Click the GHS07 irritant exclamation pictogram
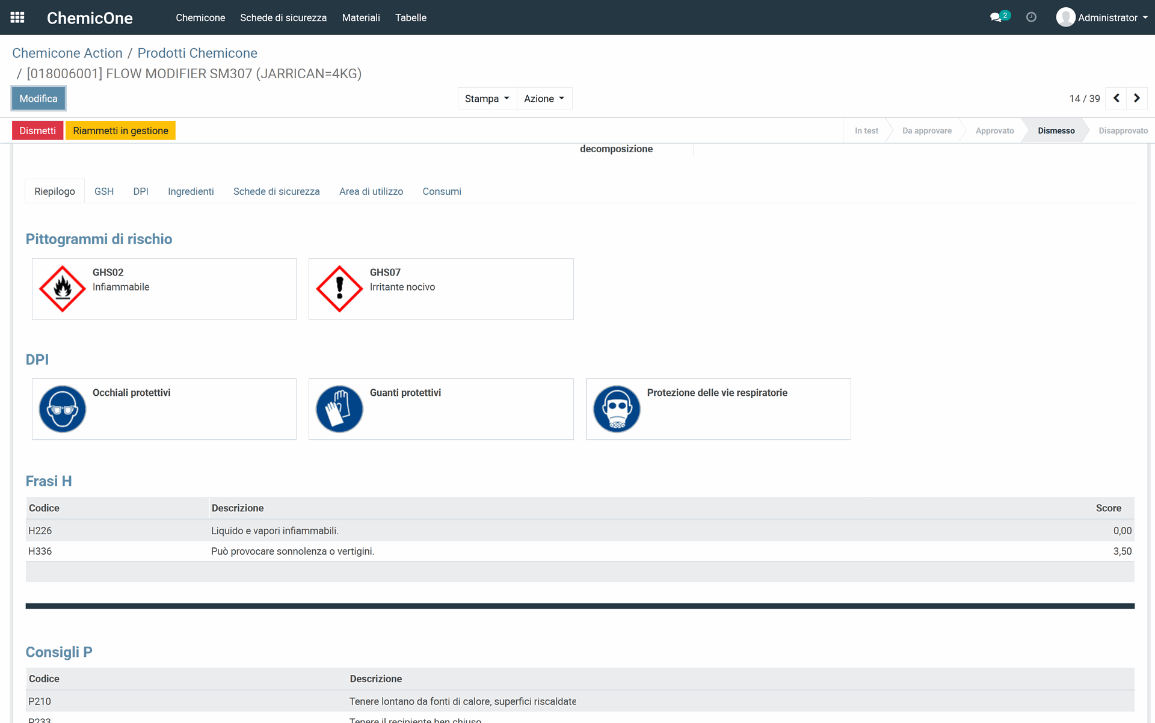This screenshot has width=1155, height=723. tap(339, 289)
